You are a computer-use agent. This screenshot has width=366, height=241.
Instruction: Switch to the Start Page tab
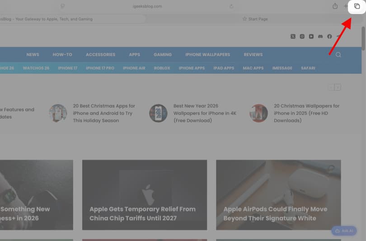pos(255,19)
